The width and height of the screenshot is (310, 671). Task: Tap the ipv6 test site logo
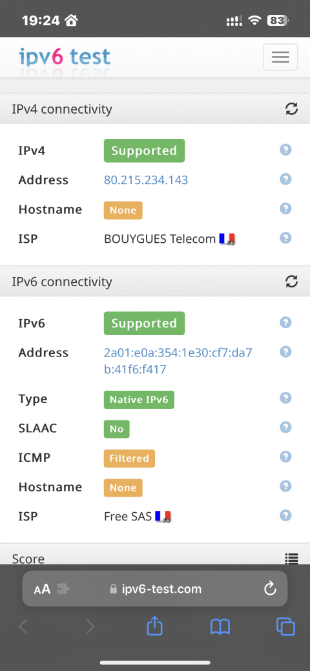click(65, 57)
